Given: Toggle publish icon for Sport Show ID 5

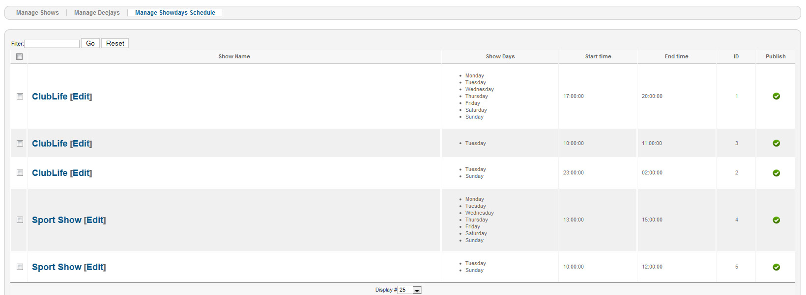Looking at the screenshot, I should pyautogui.click(x=776, y=267).
